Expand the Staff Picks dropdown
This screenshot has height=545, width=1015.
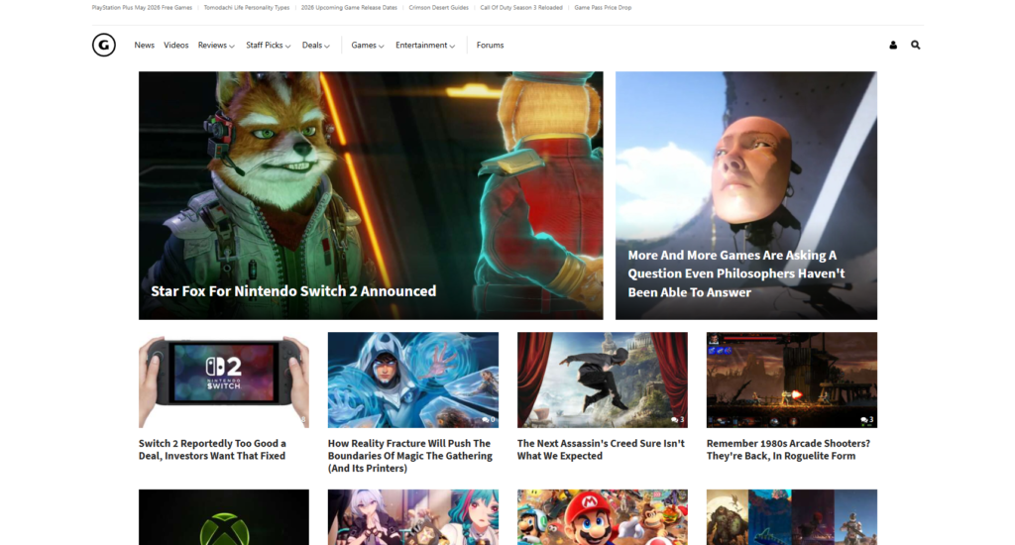tap(268, 46)
